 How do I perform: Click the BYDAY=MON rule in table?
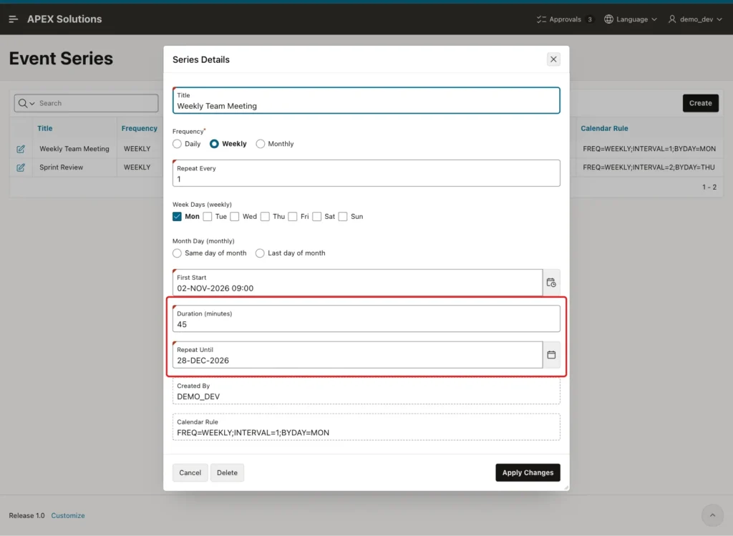point(649,149)
